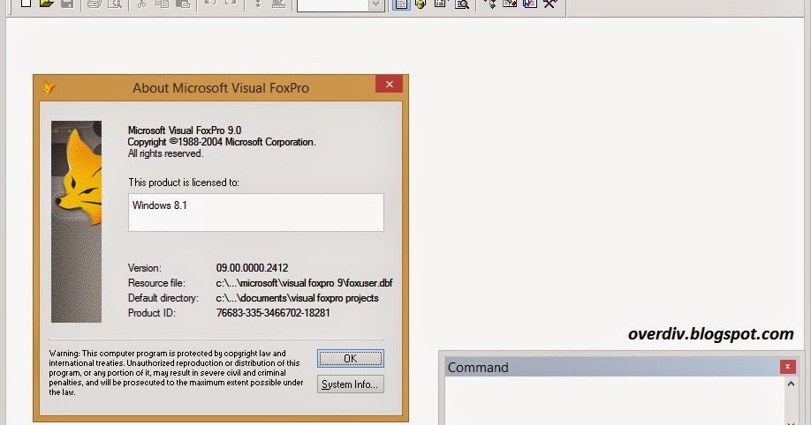This screenshot has width=811, height=425.
Task: Click the Copy toolbar icon
Action: click(162, 4)
